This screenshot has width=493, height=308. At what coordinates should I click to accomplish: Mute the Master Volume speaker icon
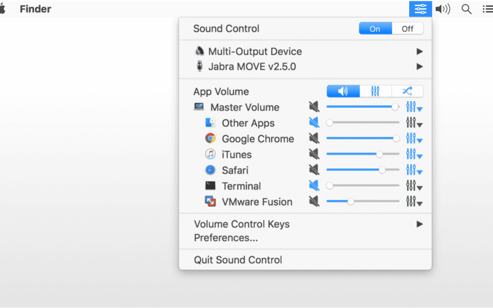(x=314, y=107)
